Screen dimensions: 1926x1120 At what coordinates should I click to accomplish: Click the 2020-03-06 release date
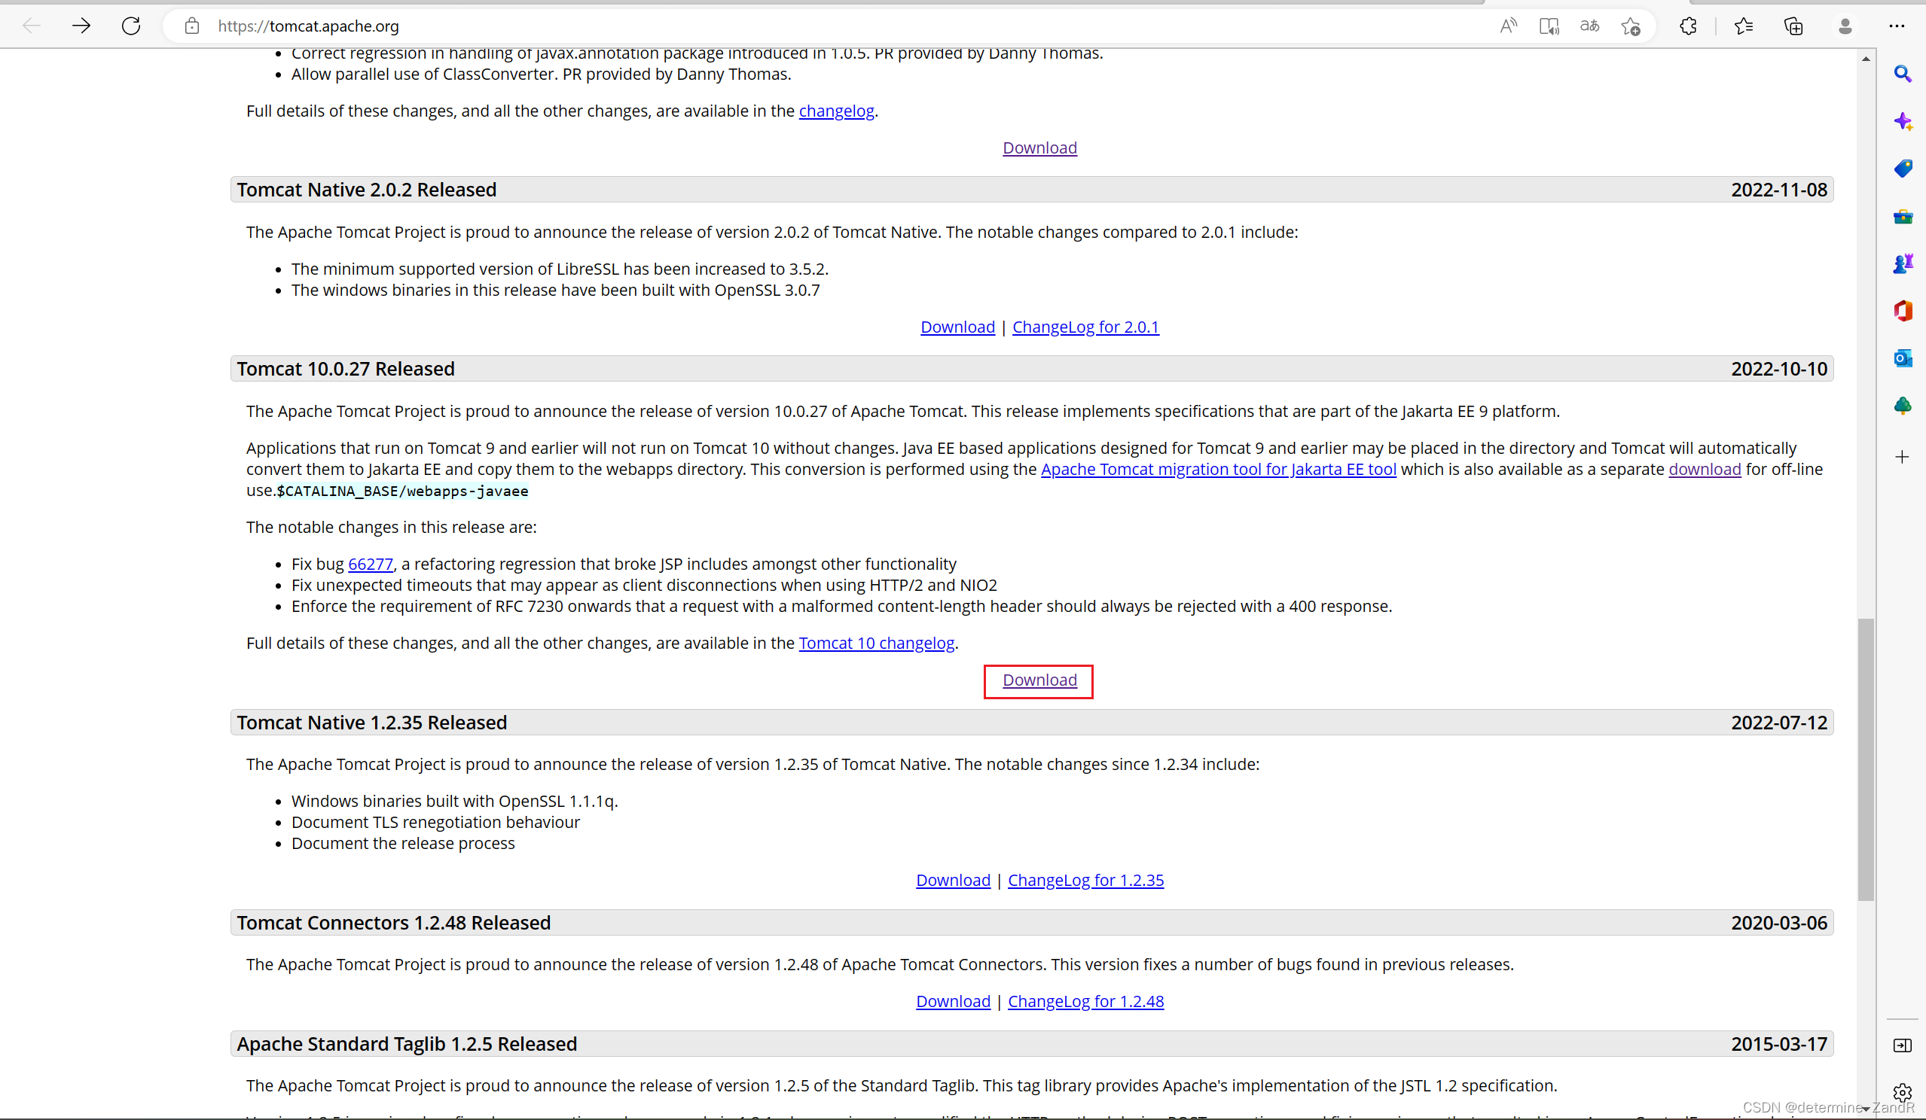tap(1778, 923)
